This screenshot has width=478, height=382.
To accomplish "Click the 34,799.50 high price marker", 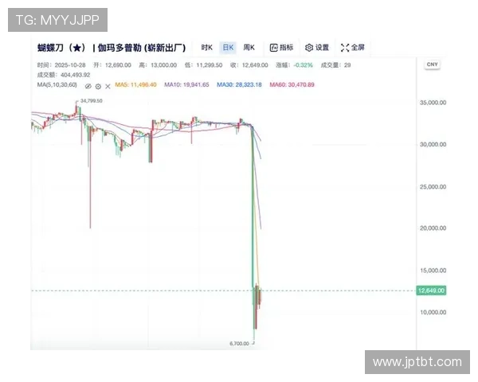I will click(x=91, y=101).
